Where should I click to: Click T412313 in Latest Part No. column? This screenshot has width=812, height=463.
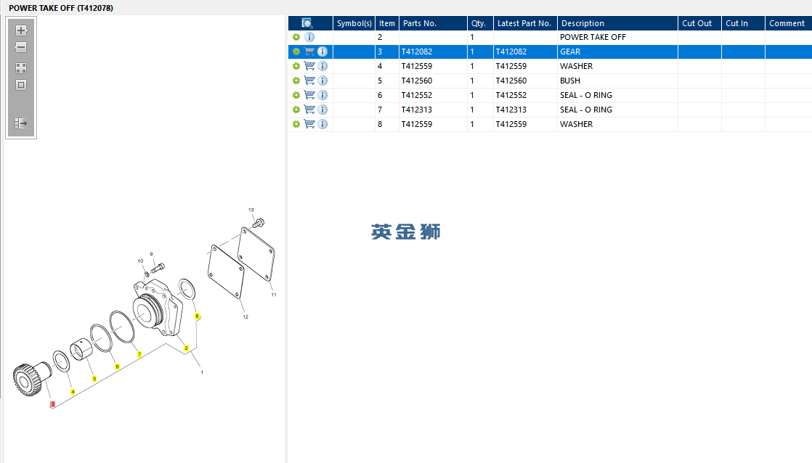pyautogui.click(x=511, y=110)
